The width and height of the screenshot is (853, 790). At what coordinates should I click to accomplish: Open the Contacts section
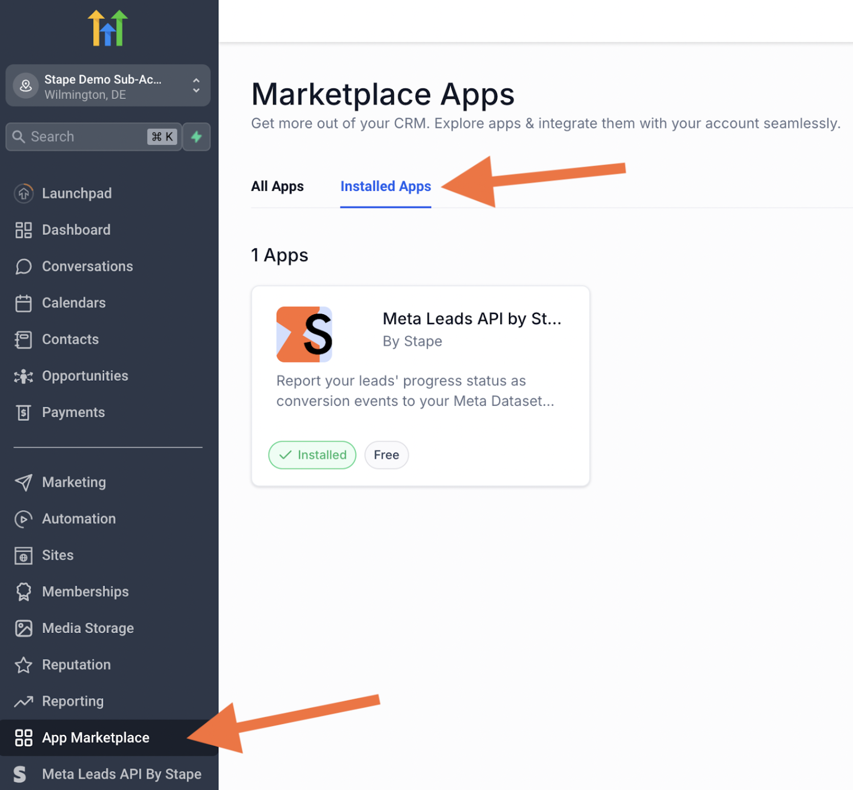point(24,339)
